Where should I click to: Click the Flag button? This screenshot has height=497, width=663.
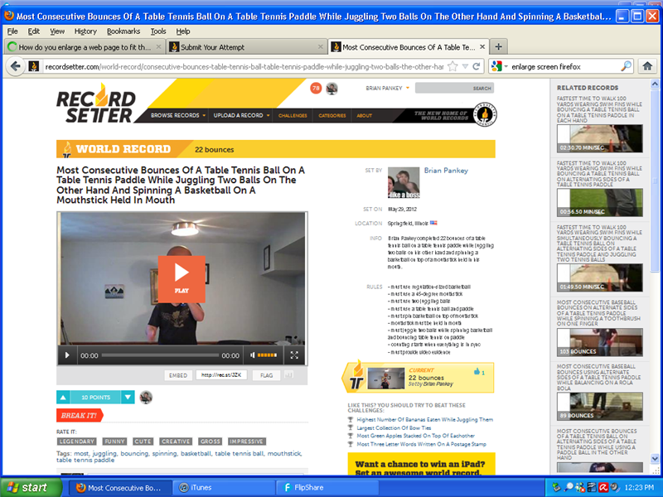(x=266, y=375)
